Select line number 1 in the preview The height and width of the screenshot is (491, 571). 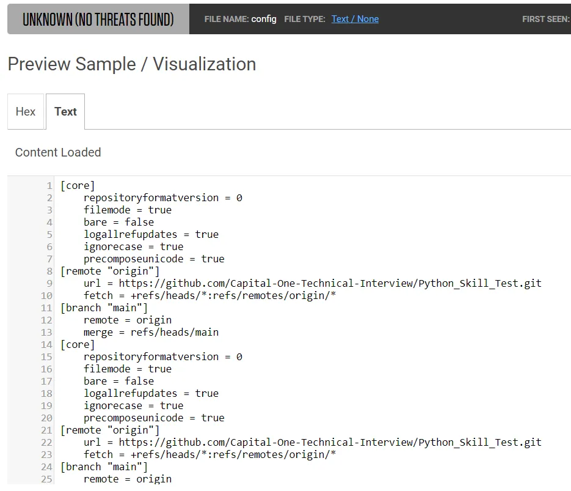pos(49,185)
